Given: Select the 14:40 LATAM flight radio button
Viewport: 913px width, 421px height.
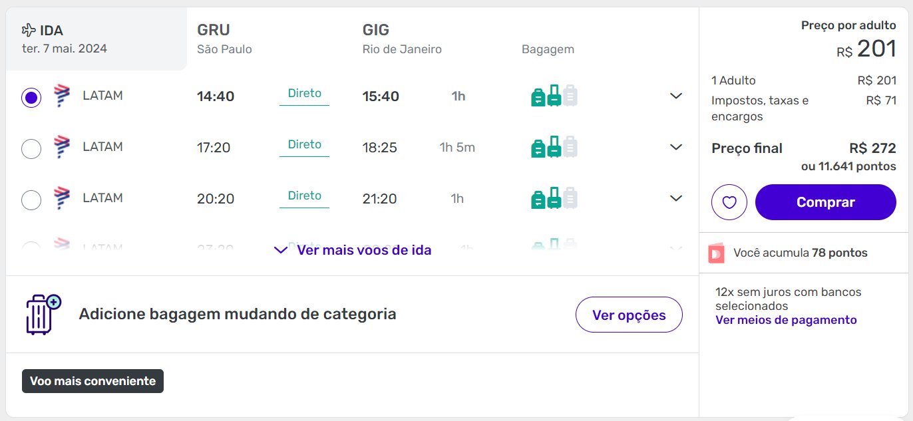Looking at the screenshot, I should pos(31,98).
